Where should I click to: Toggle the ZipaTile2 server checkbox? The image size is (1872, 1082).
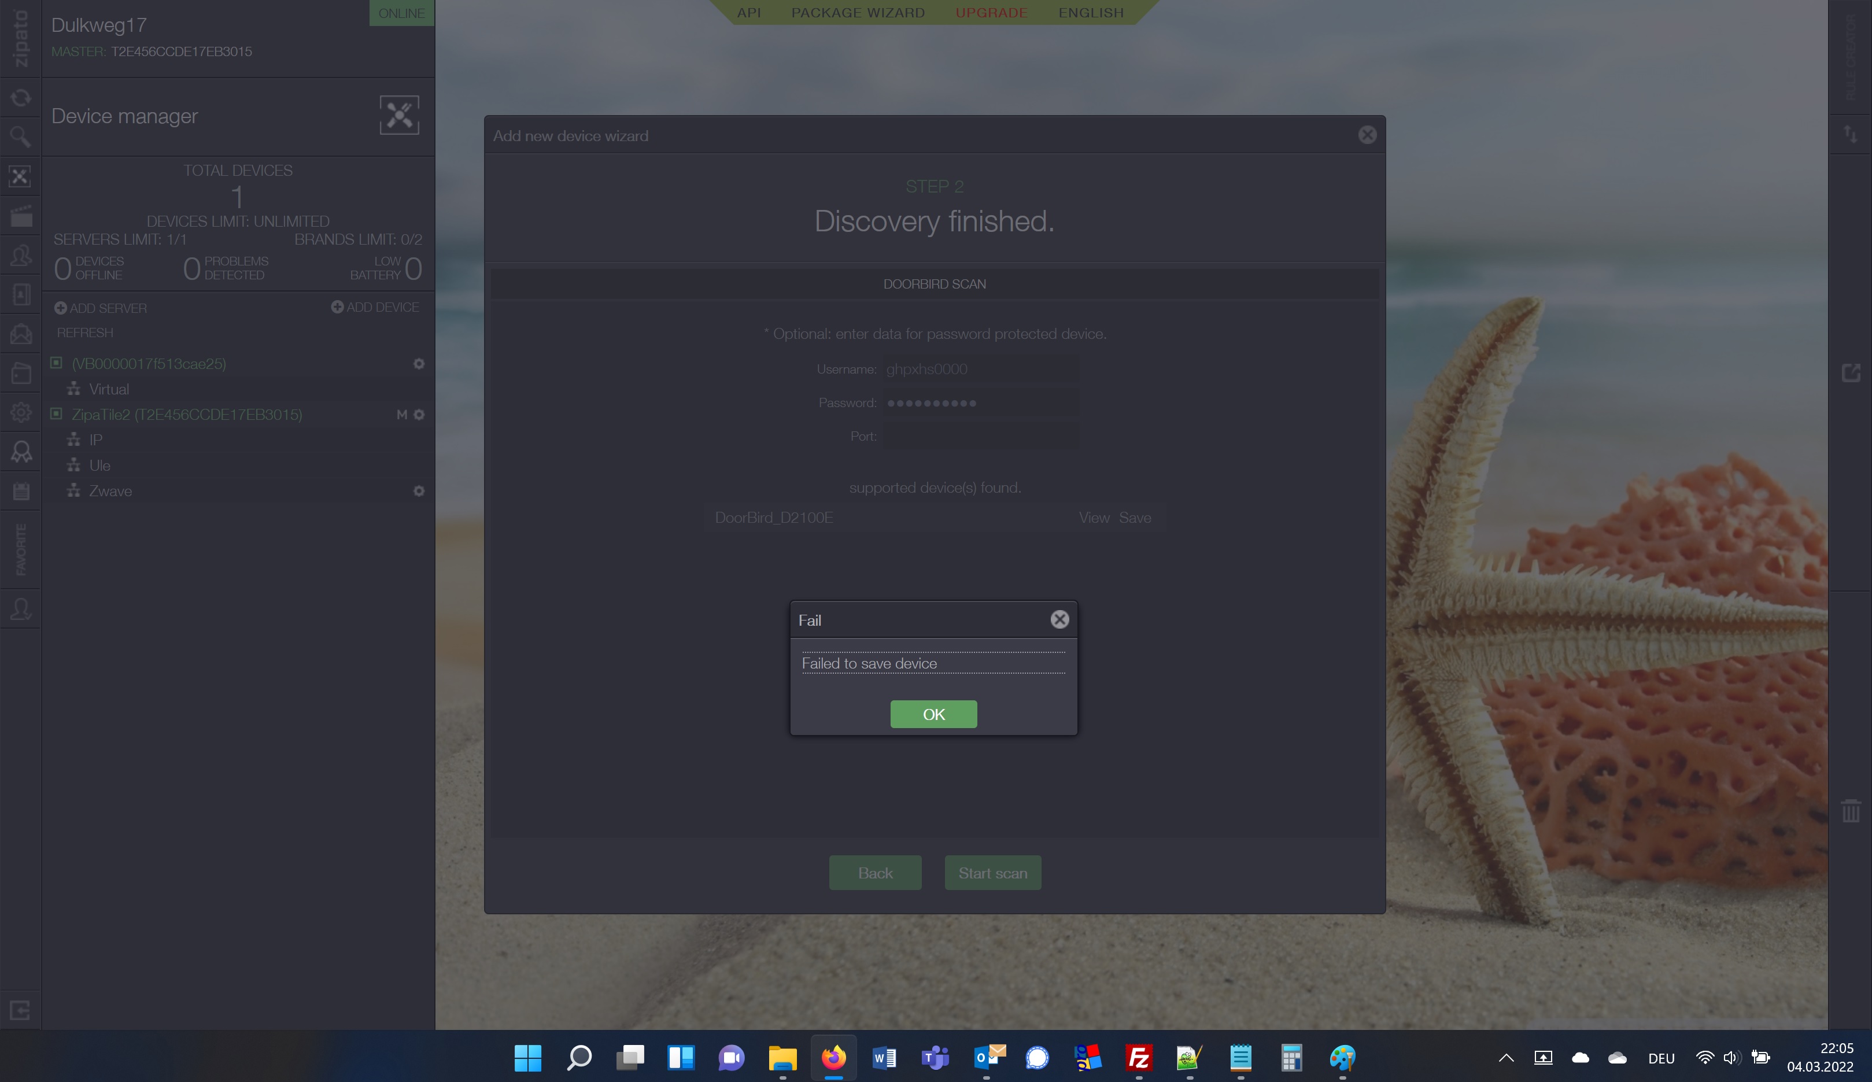tap(57, 413)
